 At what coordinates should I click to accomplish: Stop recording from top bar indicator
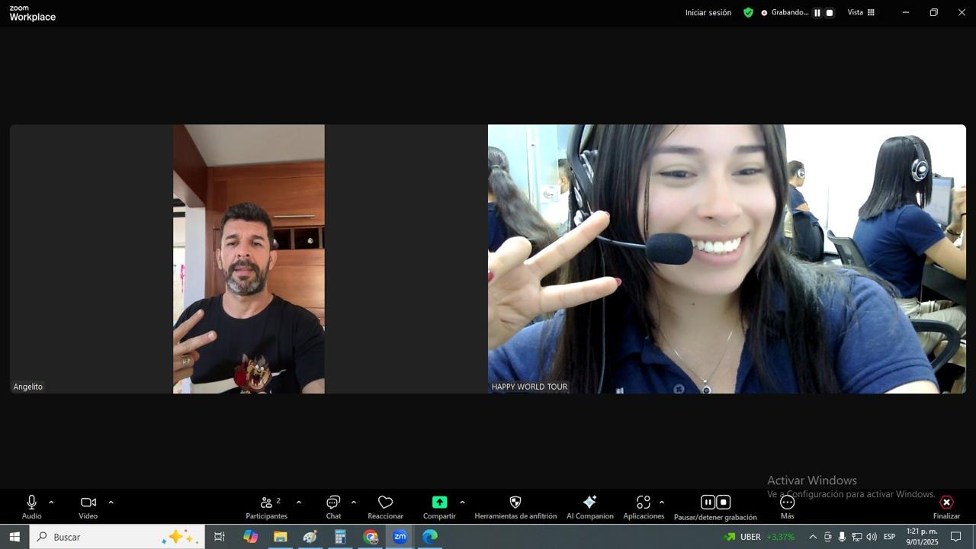(x=830, y=13)
